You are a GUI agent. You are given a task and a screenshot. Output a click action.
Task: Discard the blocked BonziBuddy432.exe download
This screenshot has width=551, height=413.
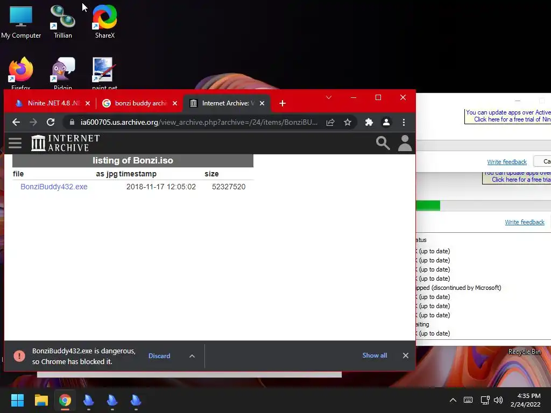click(159, 356)
